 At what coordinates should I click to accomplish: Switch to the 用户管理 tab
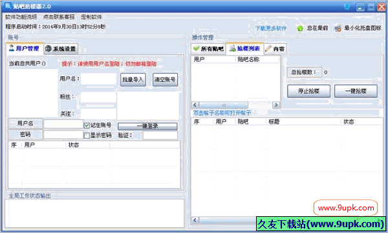(25, 48)
